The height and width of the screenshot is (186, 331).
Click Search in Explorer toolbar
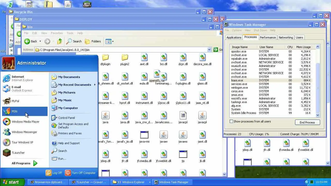click(74, 41)
